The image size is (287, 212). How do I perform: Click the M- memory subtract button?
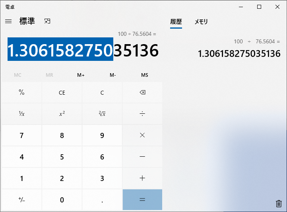[x=113, y=75]
